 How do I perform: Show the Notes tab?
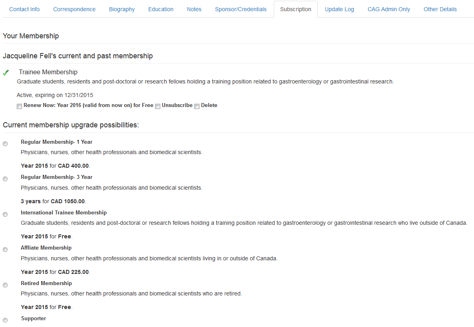[194, 9]
